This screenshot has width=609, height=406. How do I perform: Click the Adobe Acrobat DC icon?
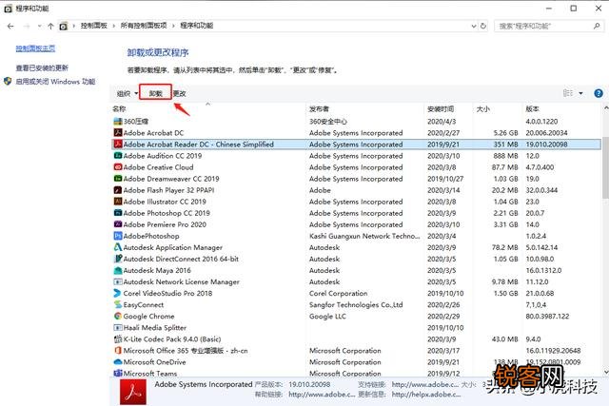point(118,133)
